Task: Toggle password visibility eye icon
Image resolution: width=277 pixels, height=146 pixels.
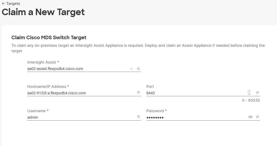Action: [x=250, y=117]
